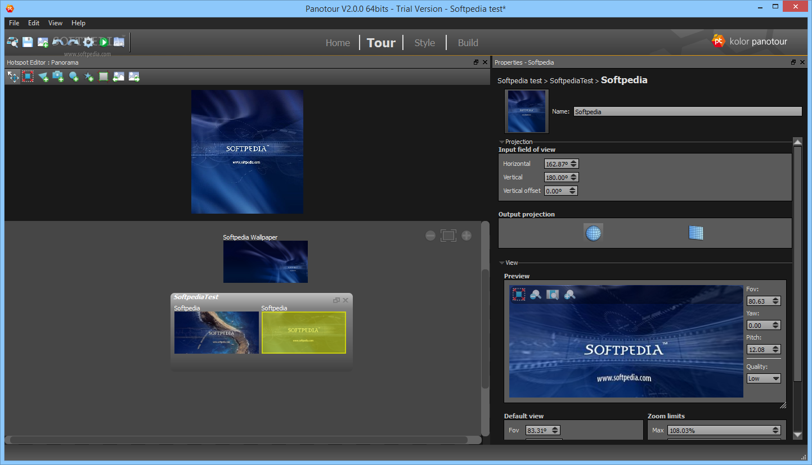Click the Properties panel vertical scrollbar

click(x=797, y=264)
